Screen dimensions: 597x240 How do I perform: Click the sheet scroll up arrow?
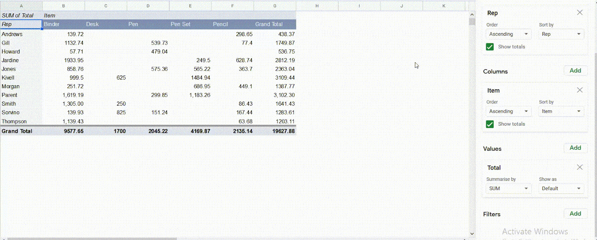tap(472, 15)
